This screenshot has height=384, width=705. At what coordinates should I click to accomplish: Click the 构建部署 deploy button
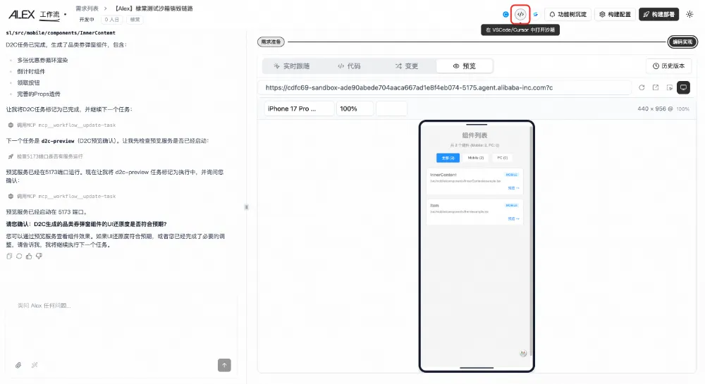[658, 14]
